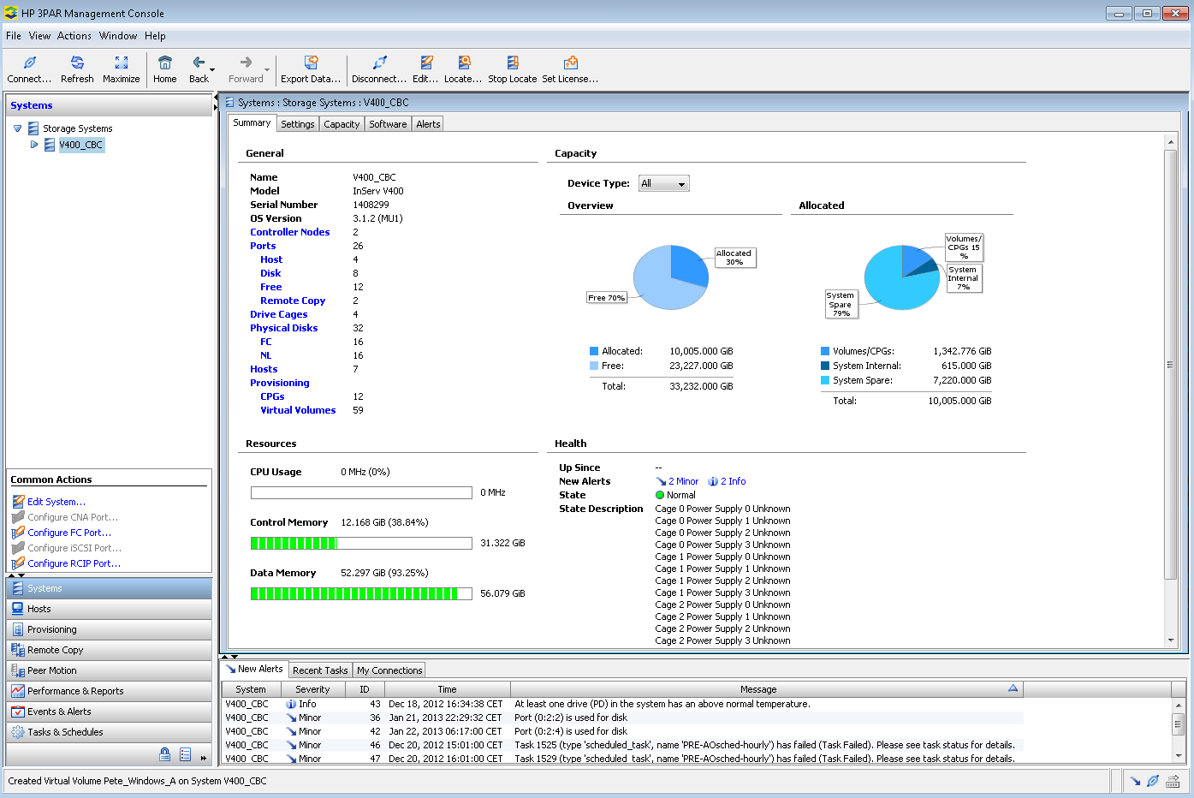
Task: Switch to the Capacity tab
Action: (342, 124)
